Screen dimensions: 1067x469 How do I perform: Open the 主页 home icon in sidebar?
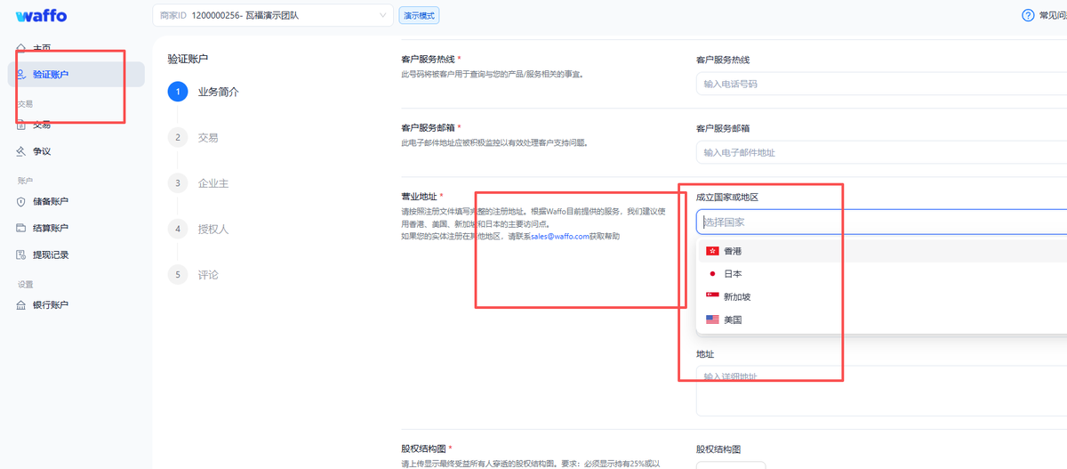pos(21,47)
